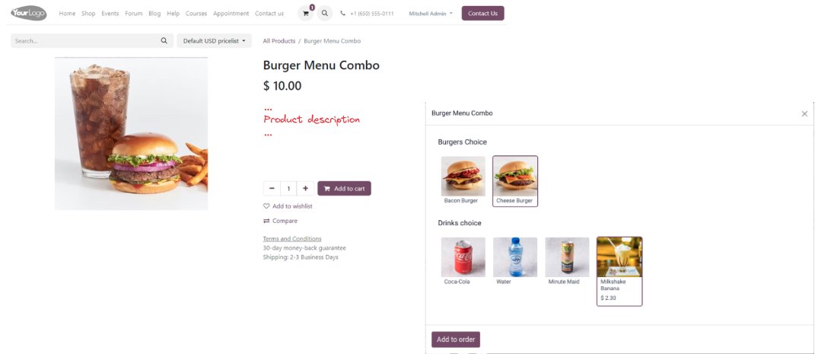Choose the Minute Maid drink
815x354 pixels.
(567, 262)
